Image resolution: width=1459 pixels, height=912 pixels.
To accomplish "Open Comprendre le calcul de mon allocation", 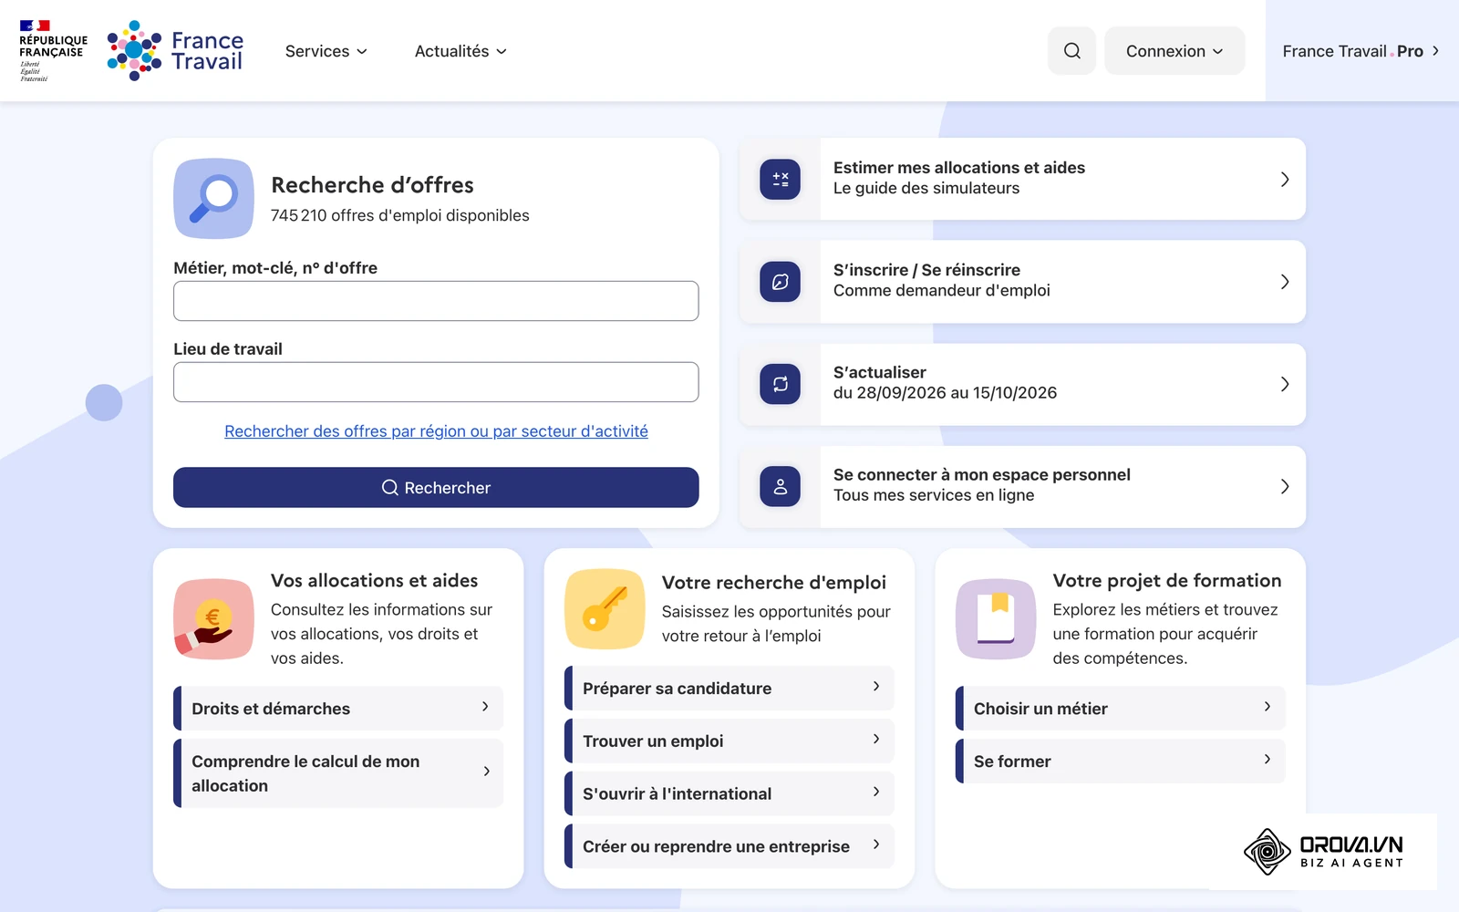I will point(338,773).
